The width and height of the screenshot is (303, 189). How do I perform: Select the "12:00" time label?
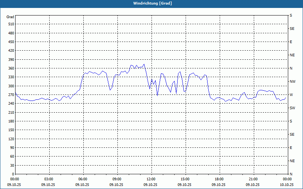point(152,179)
